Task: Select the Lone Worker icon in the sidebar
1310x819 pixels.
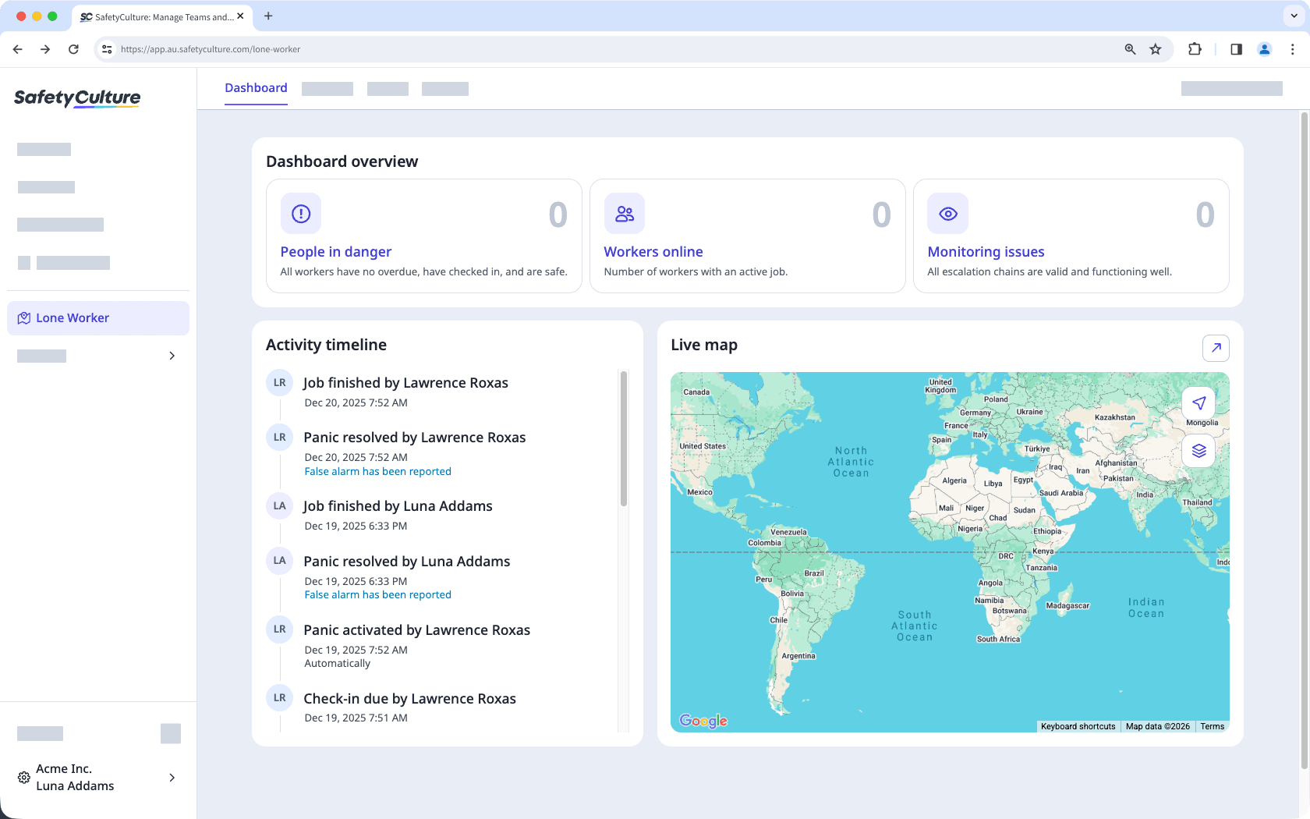Action: (x=23, y=317)
